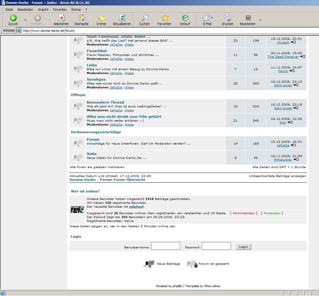Expand the Zurück history dropdown arrow

25,20
